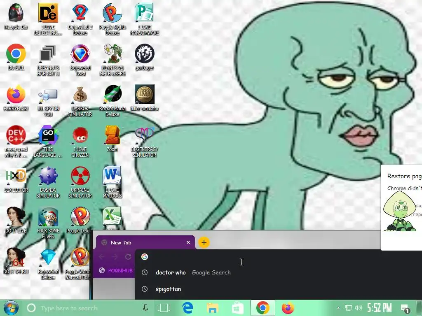Open the 'garbage!' desktop icon

pos(145,57)
